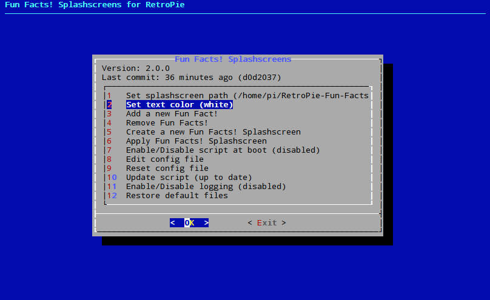Select Update script (up to date) option
This screenshot has width=490, height=300.
click(180, 177)
